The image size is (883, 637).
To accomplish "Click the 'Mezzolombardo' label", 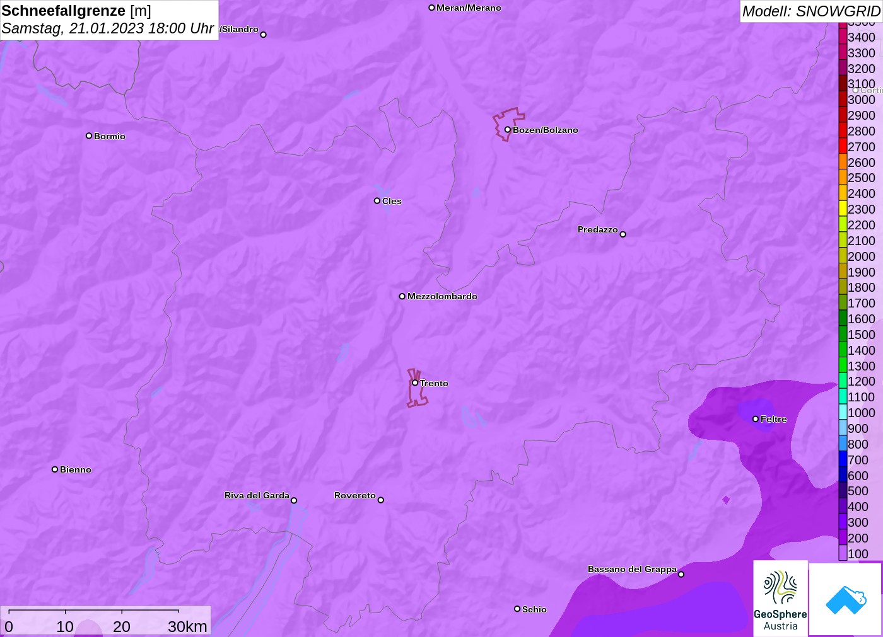I will (x=442, y=296).
